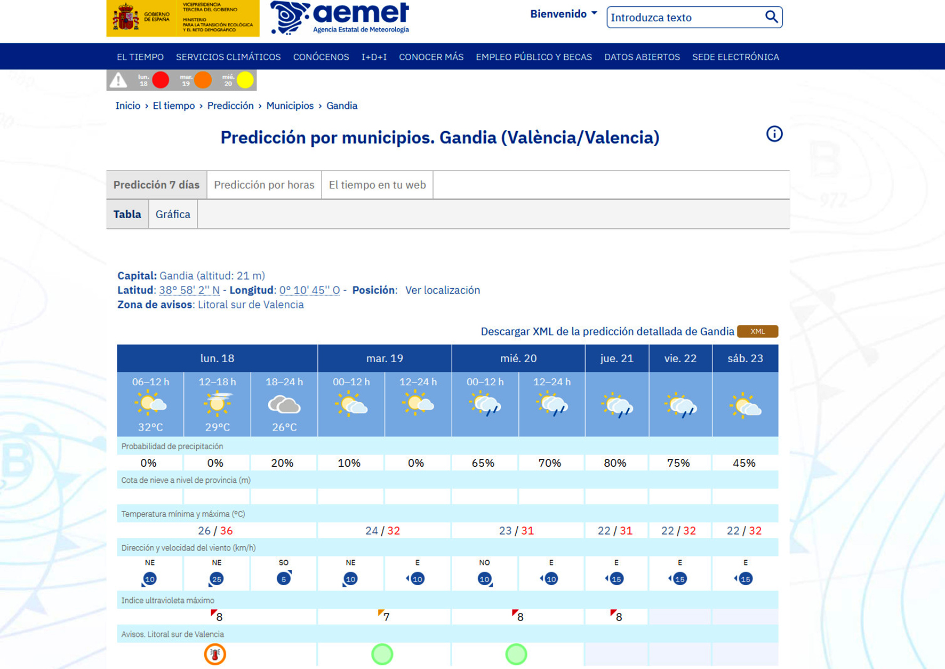Click Descargar XML de la predicción link

click(x=607, y=331)
